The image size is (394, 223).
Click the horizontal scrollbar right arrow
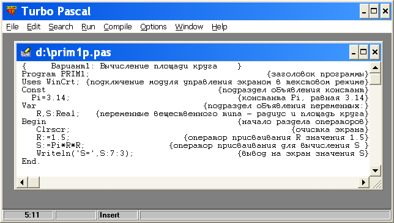pos(363,182)
